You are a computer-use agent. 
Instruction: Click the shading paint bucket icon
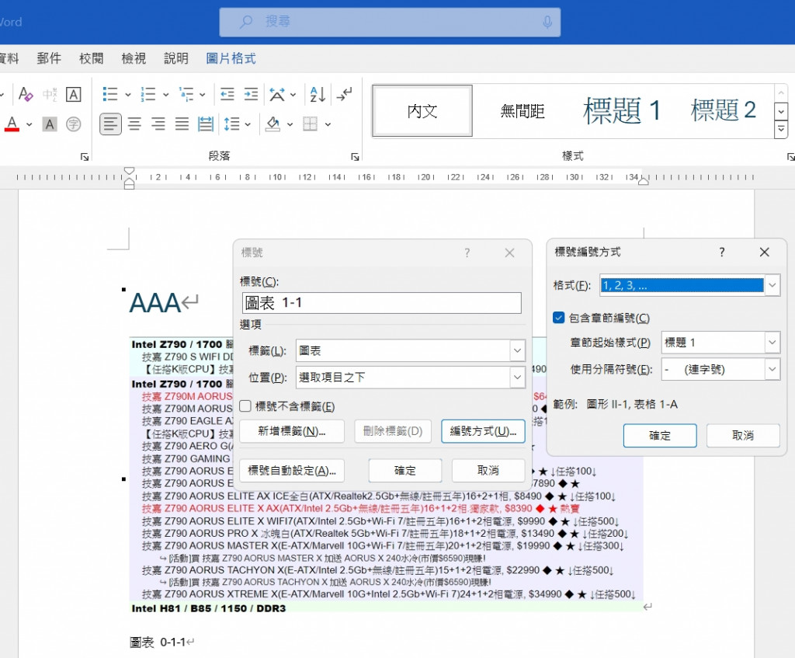pyautogui.click(x=273, y=124)
